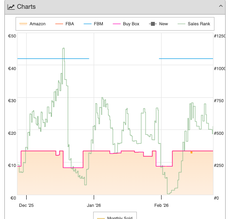Click the #750 rank axis label
This screenshot has height=219, width=230.
coord(219,101)
